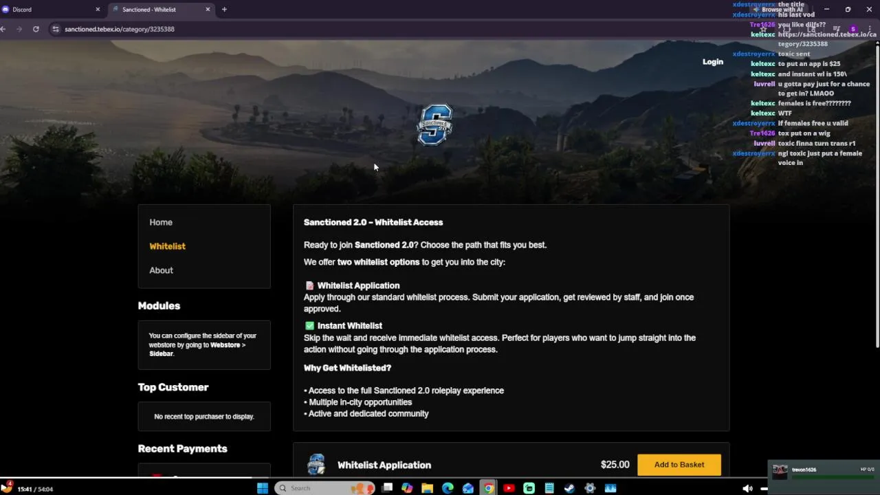Add Whitelist Application to basket

[x=679, y=465]
